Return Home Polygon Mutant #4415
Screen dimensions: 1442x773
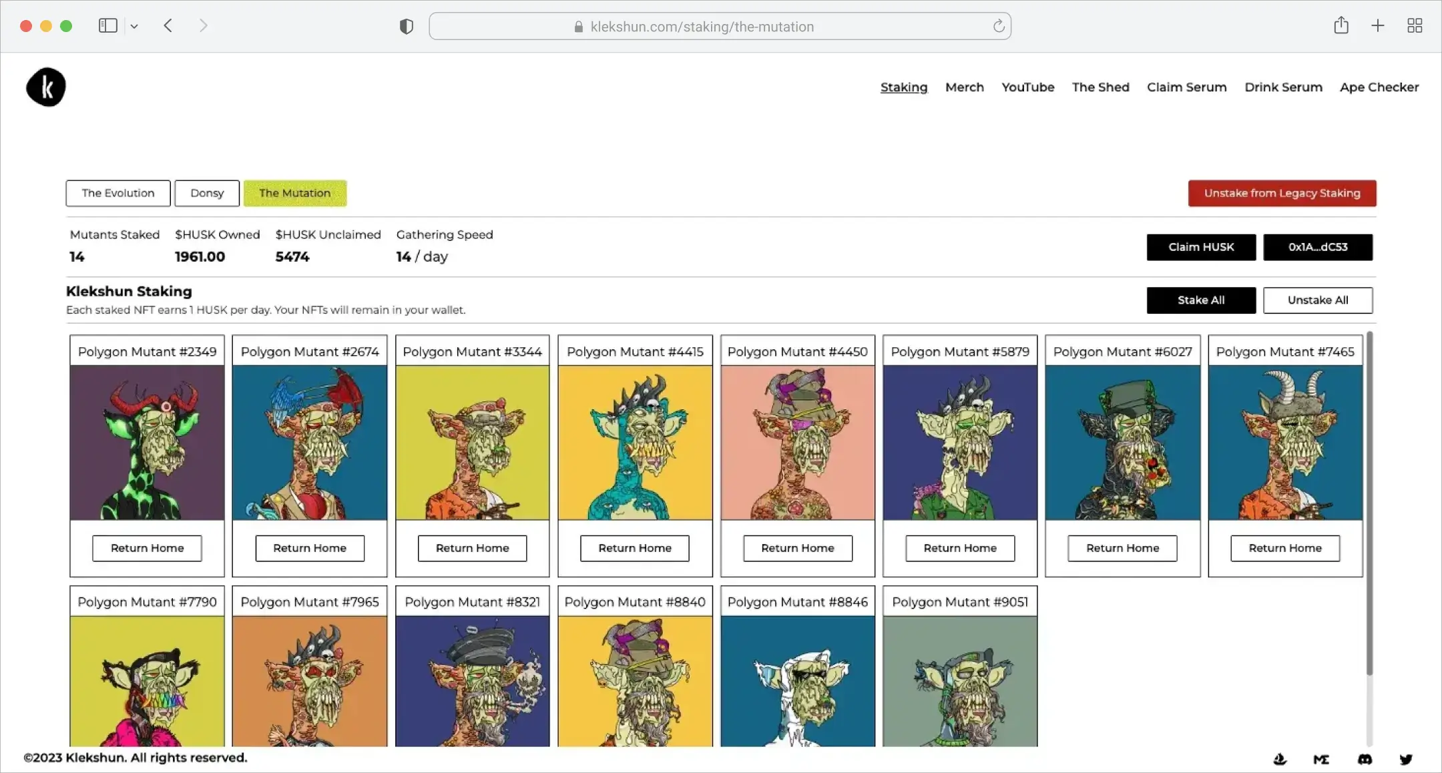pyautogui.click(x=635, y=548)
